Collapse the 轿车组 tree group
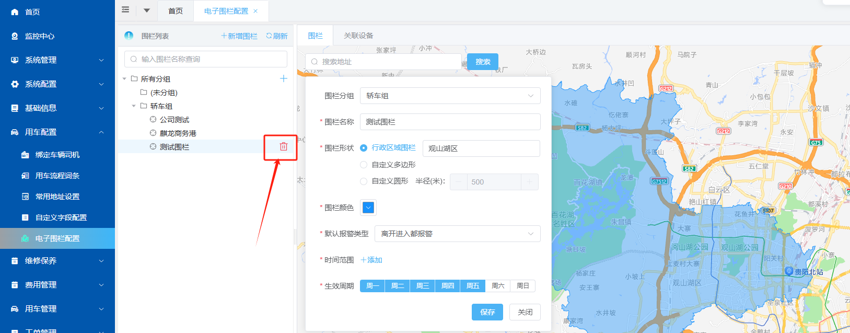850x333 pixels. [x=134, y=106]
